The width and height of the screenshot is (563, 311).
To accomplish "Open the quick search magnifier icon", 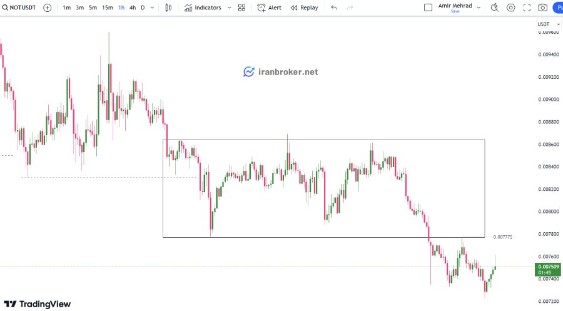I will (x=494, y=8).
